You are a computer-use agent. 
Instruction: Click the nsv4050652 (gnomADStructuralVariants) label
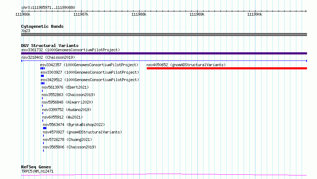(186, 65)
